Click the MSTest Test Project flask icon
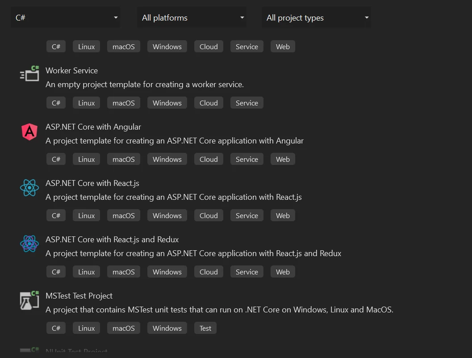The width and height of the screenshot is (472, 358). click(x=29, y=300)
